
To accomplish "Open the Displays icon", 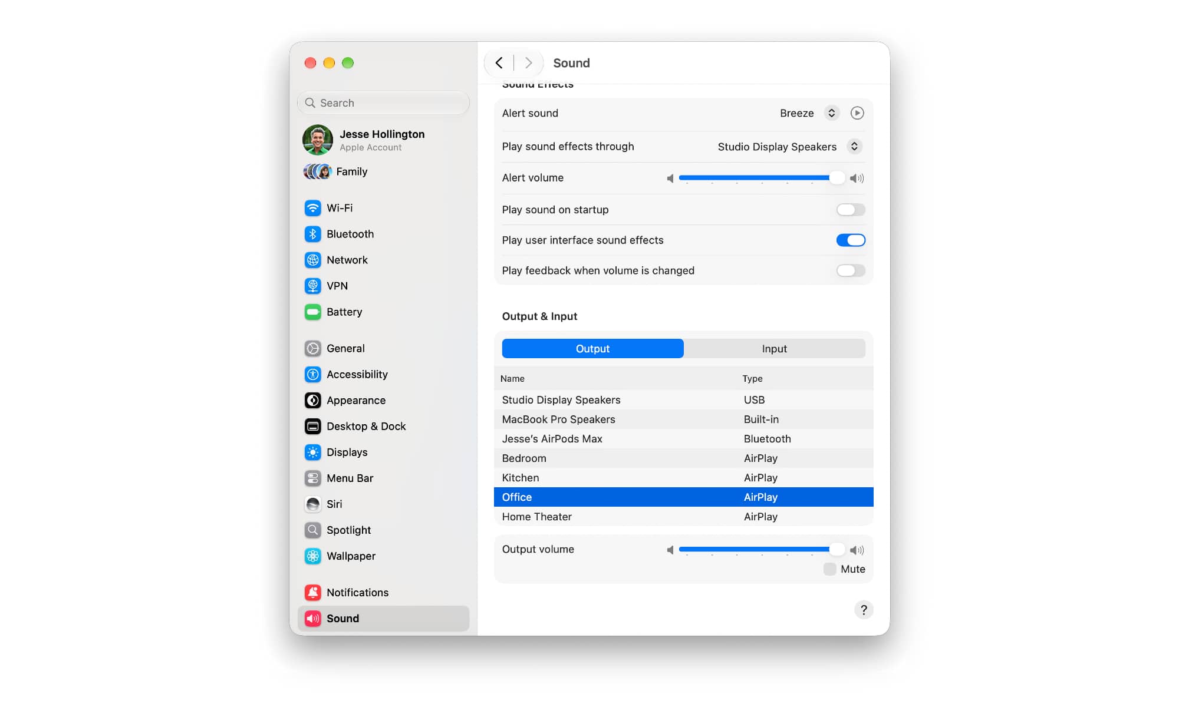I will pyautogui.click(x=312, y=452).
